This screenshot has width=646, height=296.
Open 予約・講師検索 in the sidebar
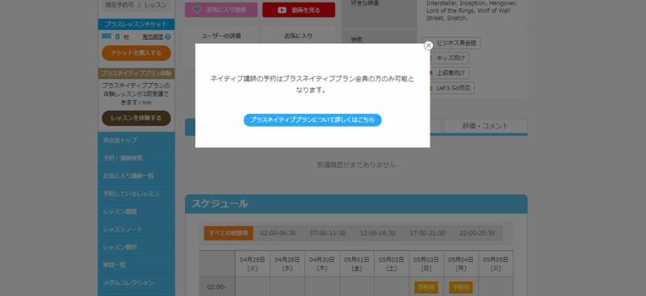click(x=136, y=158)
